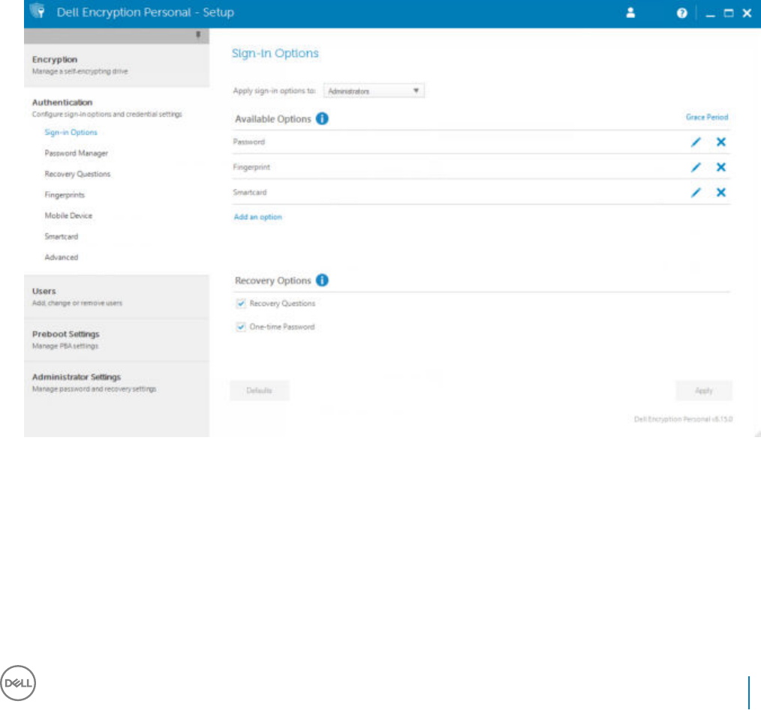
Task: Click the Sign-In Options page heading
Action: pos(275,53)
